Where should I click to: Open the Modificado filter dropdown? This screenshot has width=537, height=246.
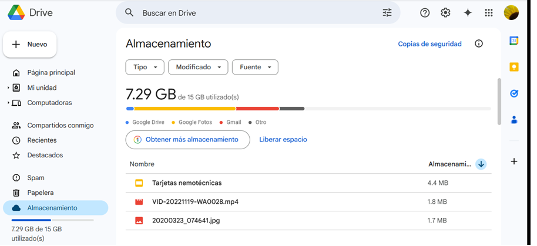coord(198,68)
